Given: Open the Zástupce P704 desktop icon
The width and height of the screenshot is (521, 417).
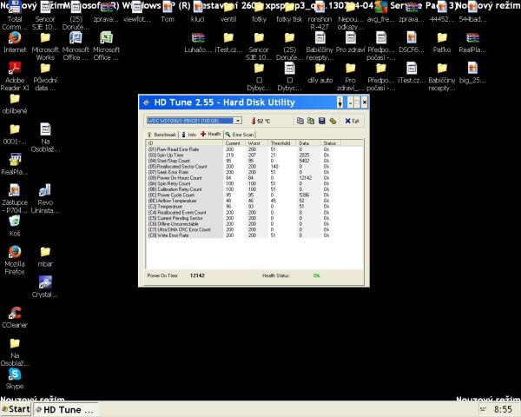Looking at the screenshot, I should (x=15, y=199).
